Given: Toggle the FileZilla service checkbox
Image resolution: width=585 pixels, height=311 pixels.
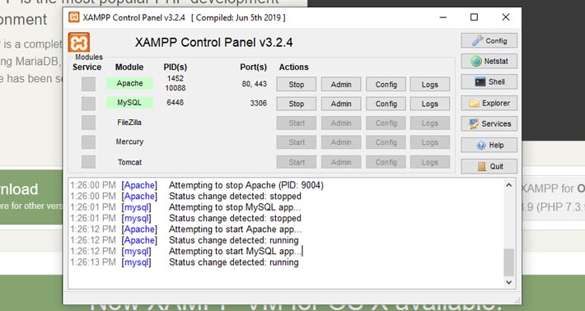Looking at the screenshot, I should click(x=88, y=123).
